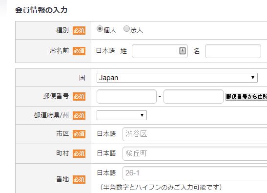Click the 種別 row label
Image resolution: width=267 pixels, height=193 pixels.
62,30
